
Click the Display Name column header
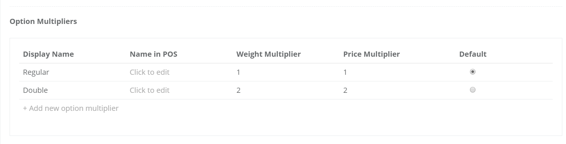(48, 54)
